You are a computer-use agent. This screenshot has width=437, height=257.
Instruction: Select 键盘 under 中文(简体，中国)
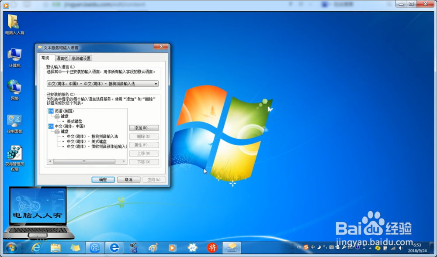click(65, 131)
